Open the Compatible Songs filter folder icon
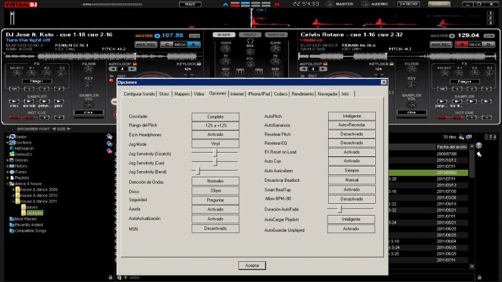Image resolution: width=502 pixels, height=282 pixels. point(12,231)
